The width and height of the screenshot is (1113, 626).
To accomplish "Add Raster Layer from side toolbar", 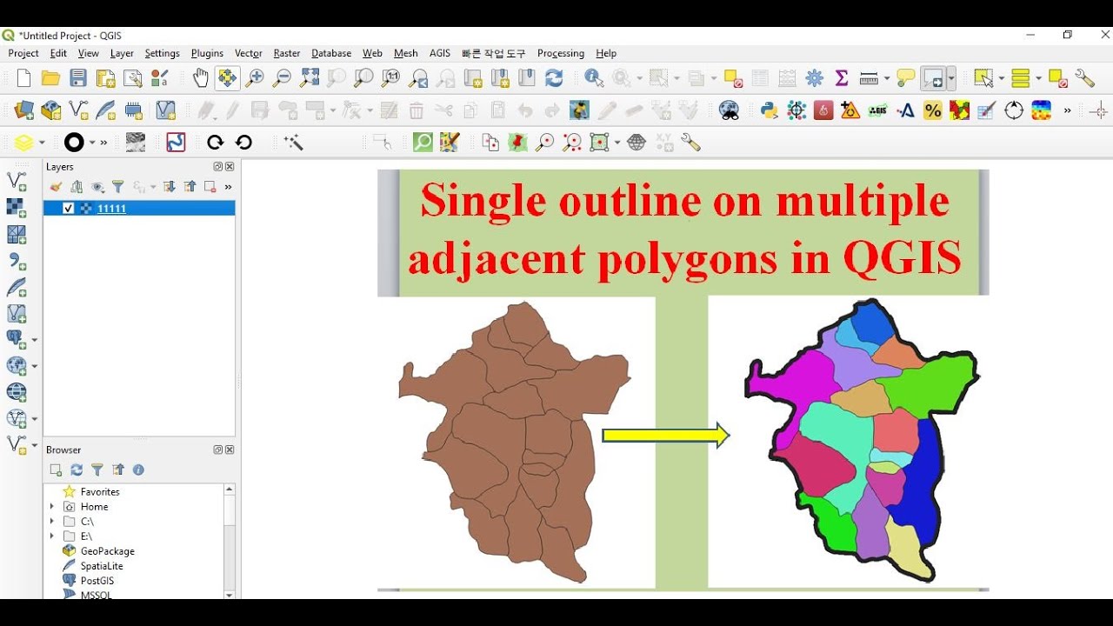I will coord(17,208).
